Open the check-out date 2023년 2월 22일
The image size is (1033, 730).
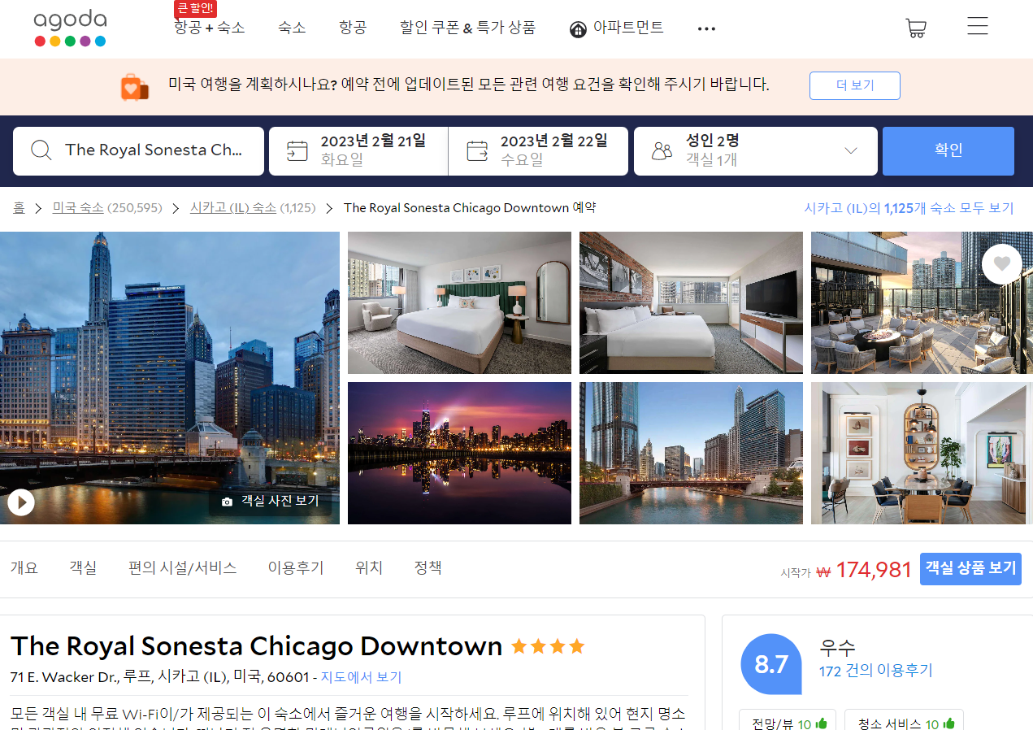(538, 151)
